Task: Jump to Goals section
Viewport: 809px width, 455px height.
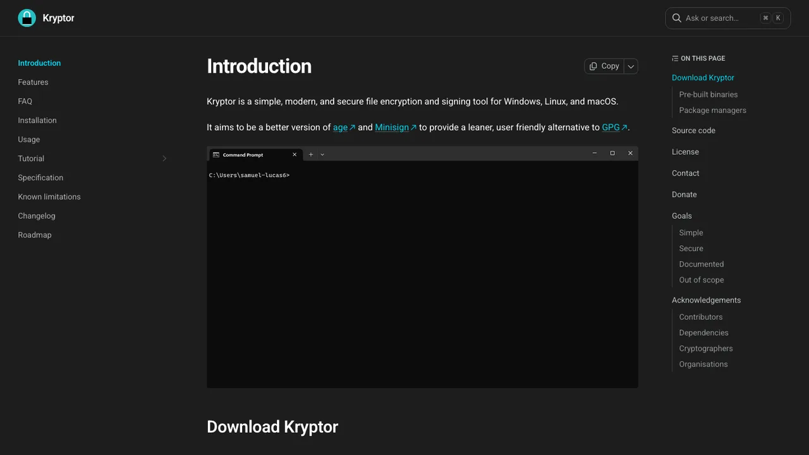Action: tap(681, 216)
